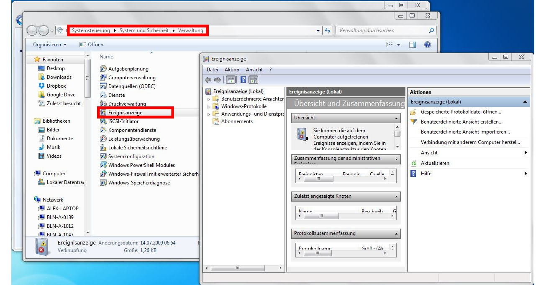Click the Öffnen button in Explorer toolbar

click(91, 45)
